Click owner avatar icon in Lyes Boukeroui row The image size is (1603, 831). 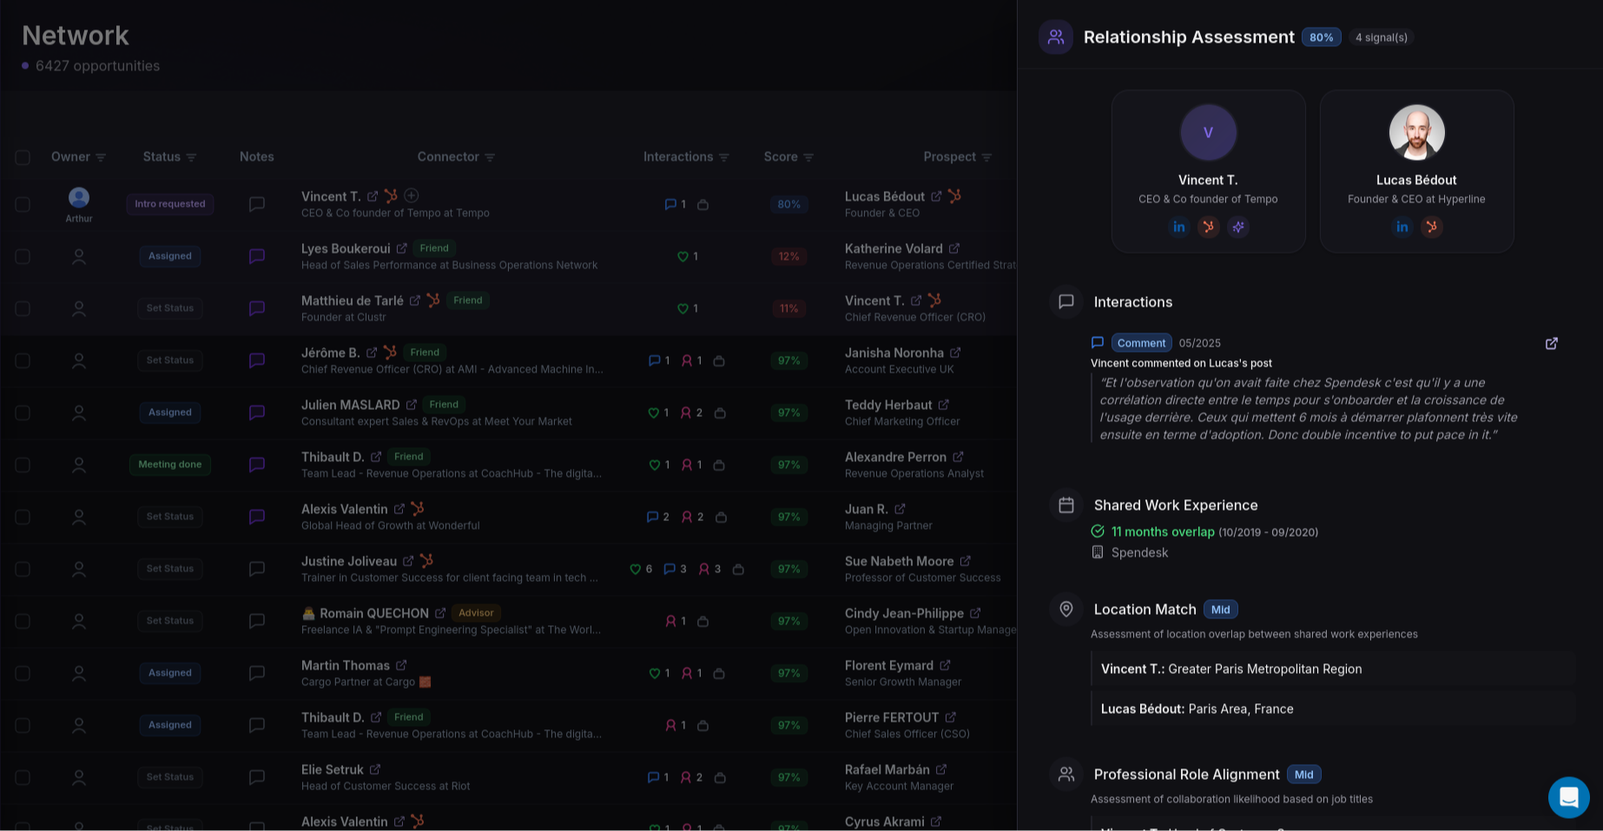(x=79, y=256)
